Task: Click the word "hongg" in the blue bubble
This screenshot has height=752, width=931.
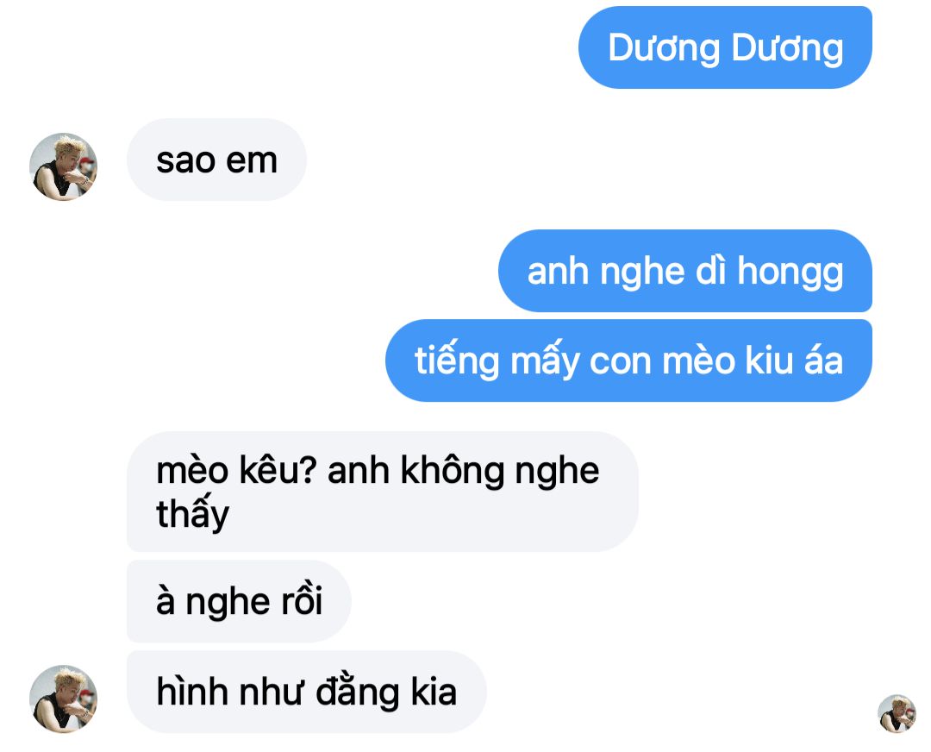Action: pyautogui.click(x=790, y=273)
